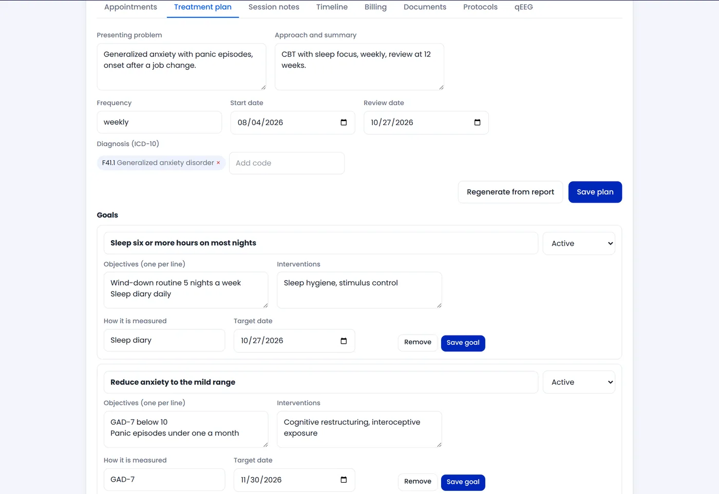Image resolution: width=719 pixels, height=494 pixels.
Task: Open calendar picker for Start date
Action: 344,123
